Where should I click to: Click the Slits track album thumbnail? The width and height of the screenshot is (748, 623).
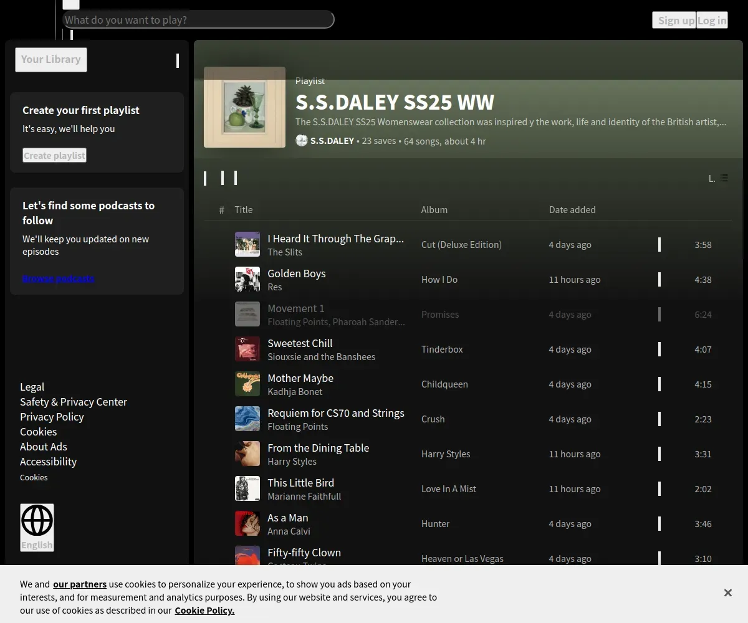(x=247, y=244)
